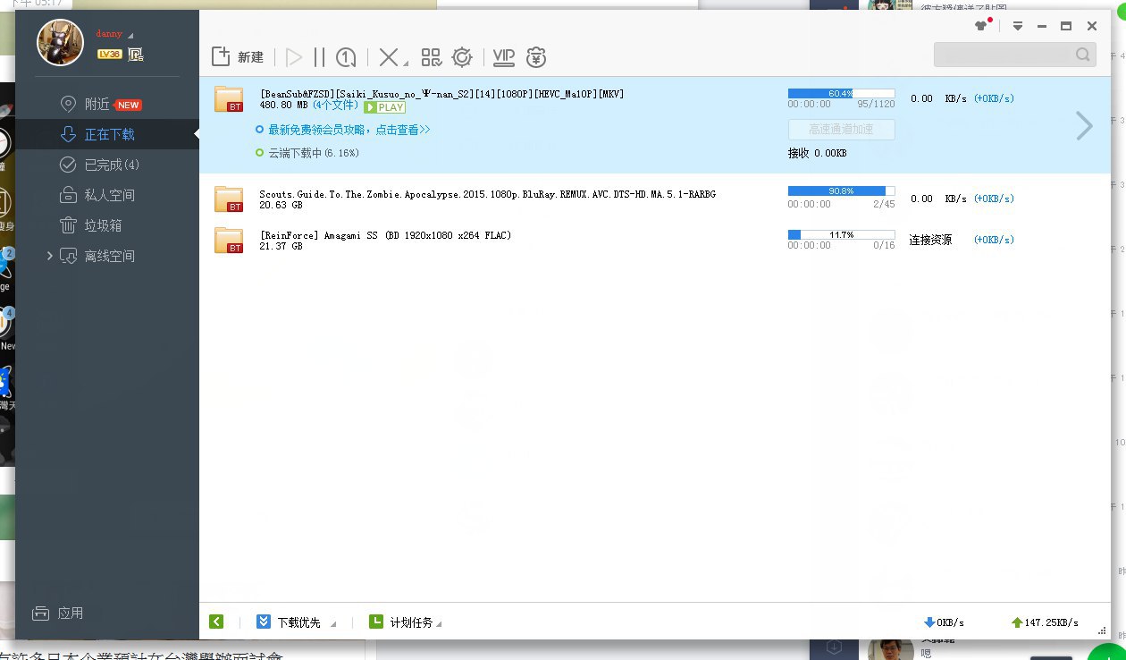Click the yen money bag icon

point(536,57)
